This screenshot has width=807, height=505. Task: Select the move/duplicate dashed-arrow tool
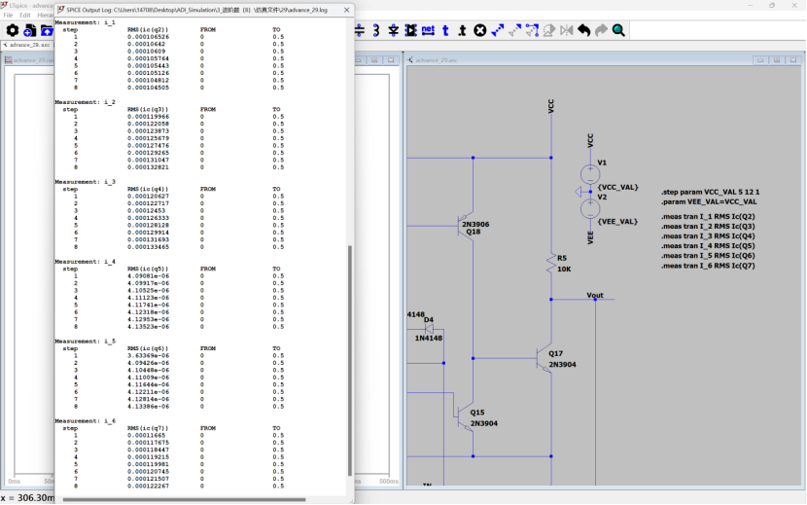click(498, 30)
